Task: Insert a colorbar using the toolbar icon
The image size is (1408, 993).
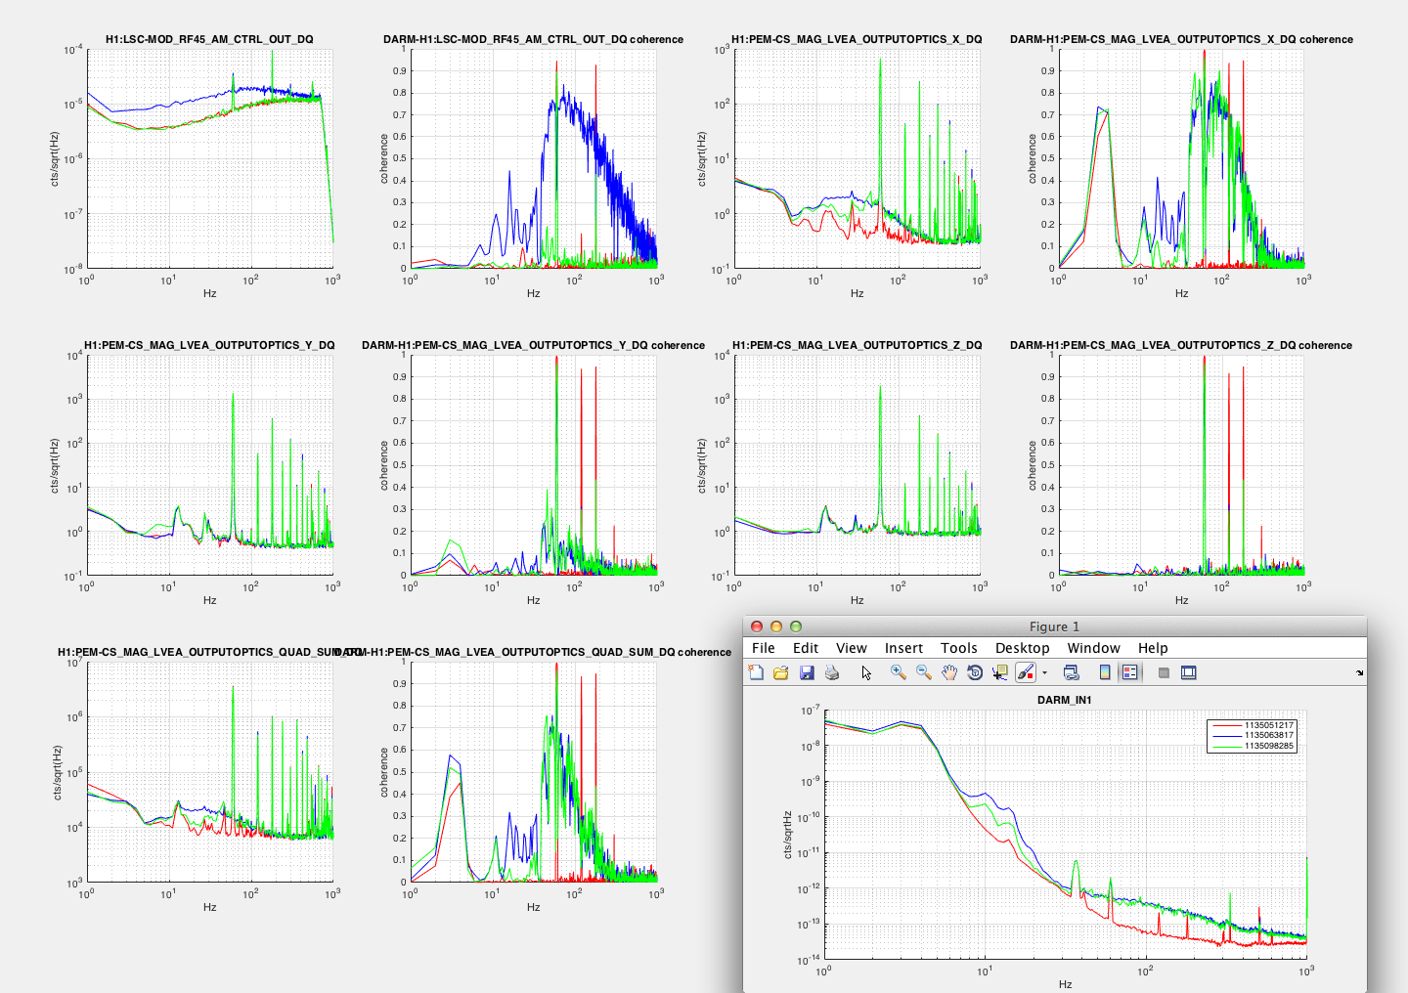Action: click(x=1104, y=672)
